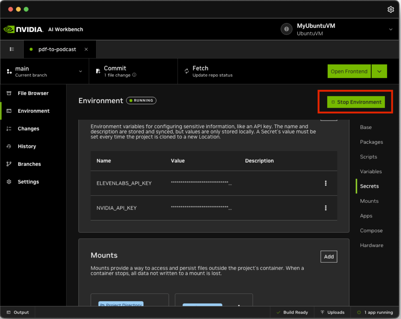
Task: Click the project list icon beside tab
Action: 12,49
